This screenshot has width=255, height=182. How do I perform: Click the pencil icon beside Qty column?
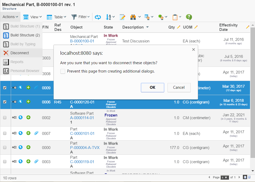tap(179, 27)
